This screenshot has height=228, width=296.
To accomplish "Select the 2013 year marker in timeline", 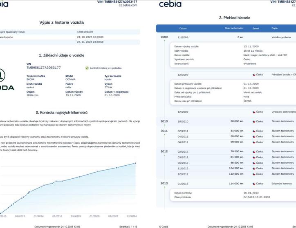I will 164,183.
